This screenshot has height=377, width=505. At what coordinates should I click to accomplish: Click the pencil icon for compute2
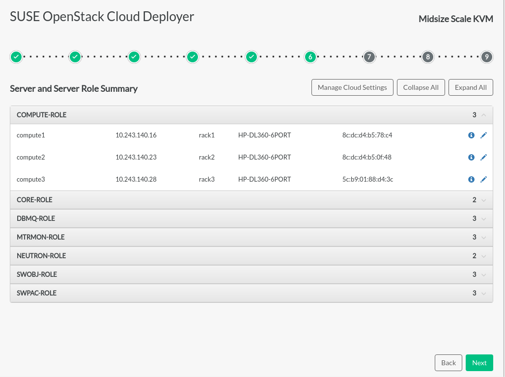point(483,158)
